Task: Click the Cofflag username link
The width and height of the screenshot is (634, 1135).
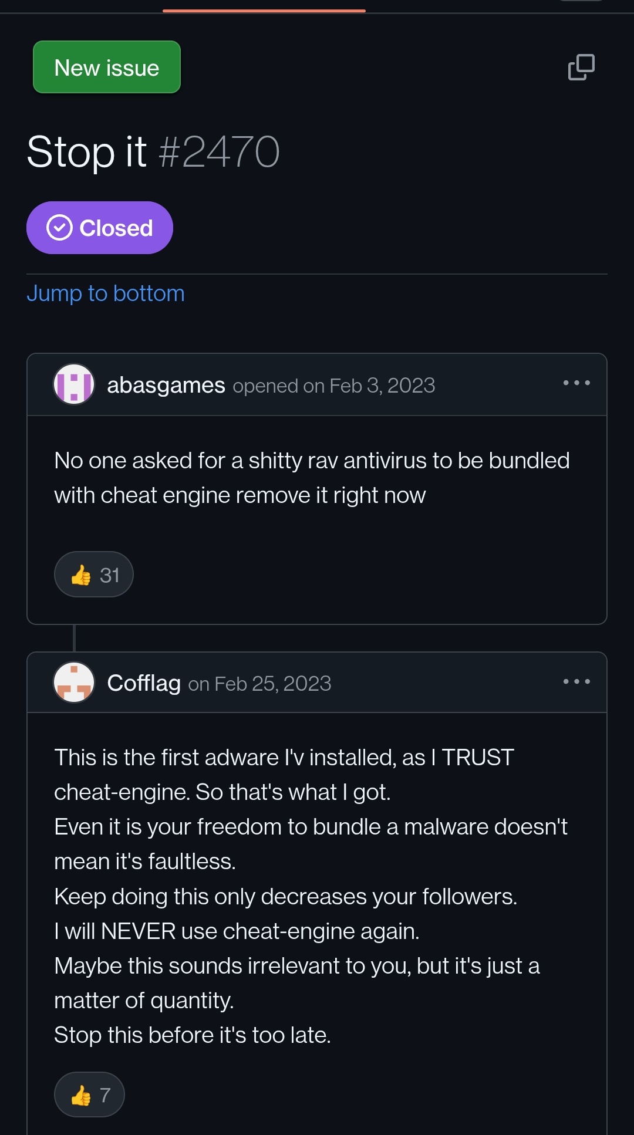Action: [144, 683]
